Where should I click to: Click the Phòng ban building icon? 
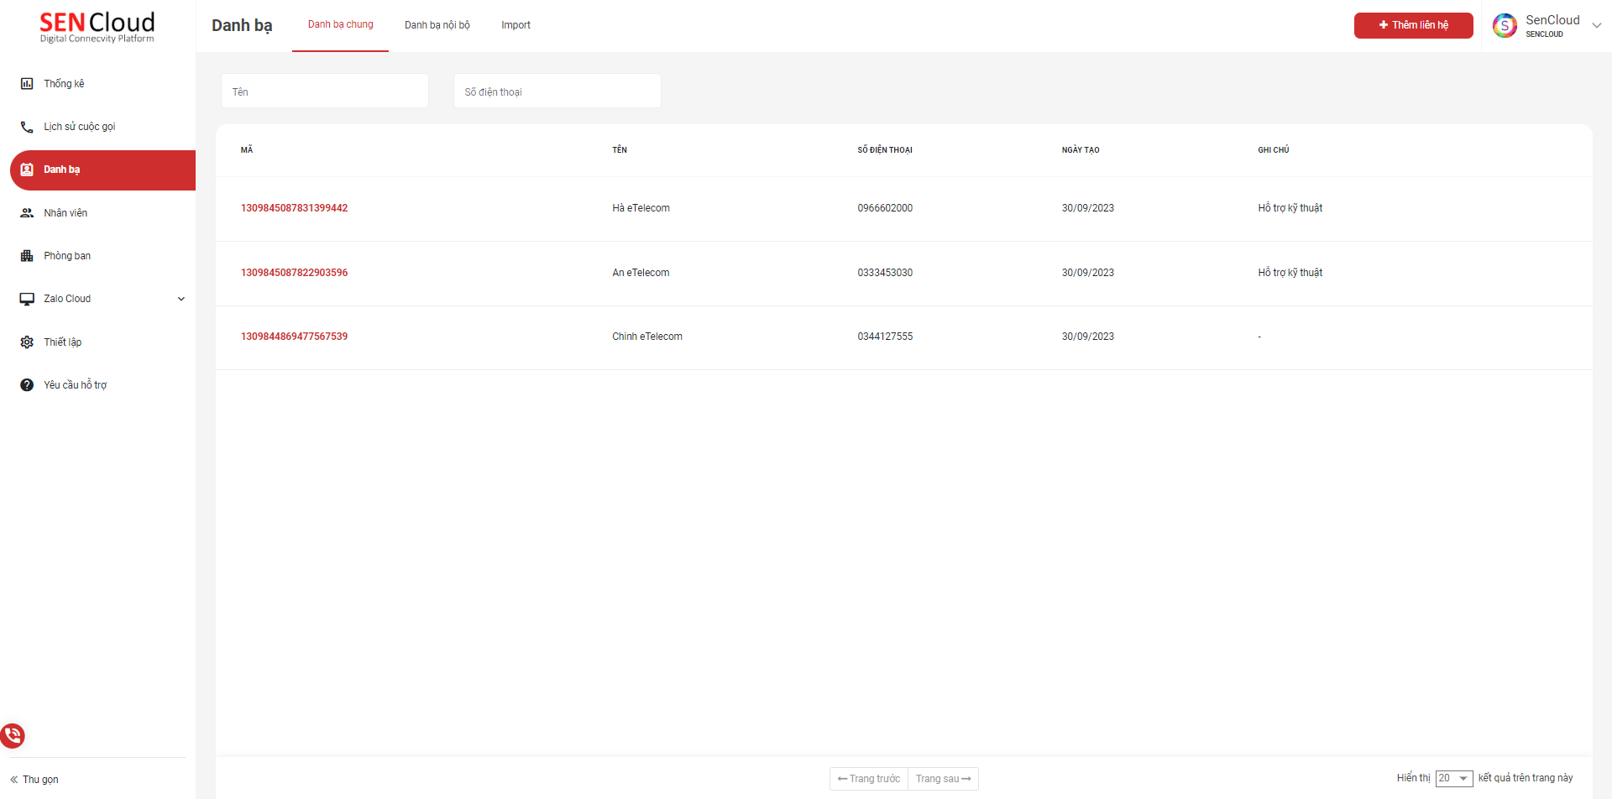click(27, 256)
